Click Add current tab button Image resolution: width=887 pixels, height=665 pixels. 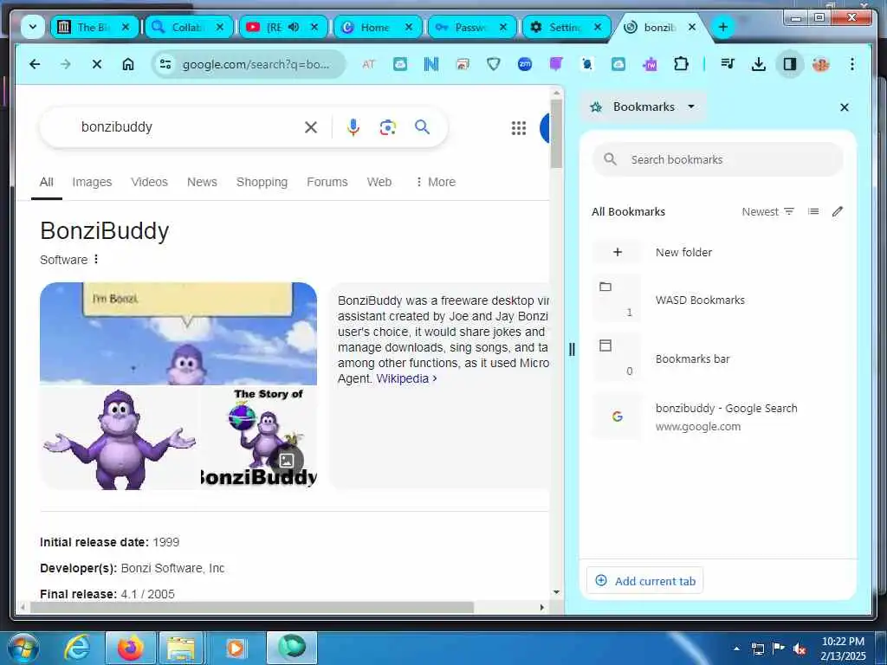(x=644, y=581)
